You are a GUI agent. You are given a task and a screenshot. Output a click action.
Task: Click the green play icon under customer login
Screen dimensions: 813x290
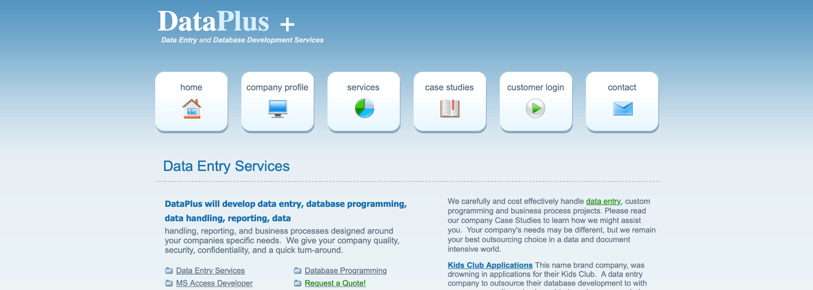click(x=536, y=108)
